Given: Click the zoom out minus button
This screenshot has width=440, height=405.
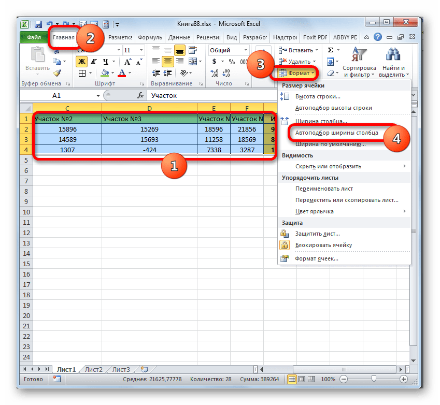Looking at the screenshot, I should (344, 379).
